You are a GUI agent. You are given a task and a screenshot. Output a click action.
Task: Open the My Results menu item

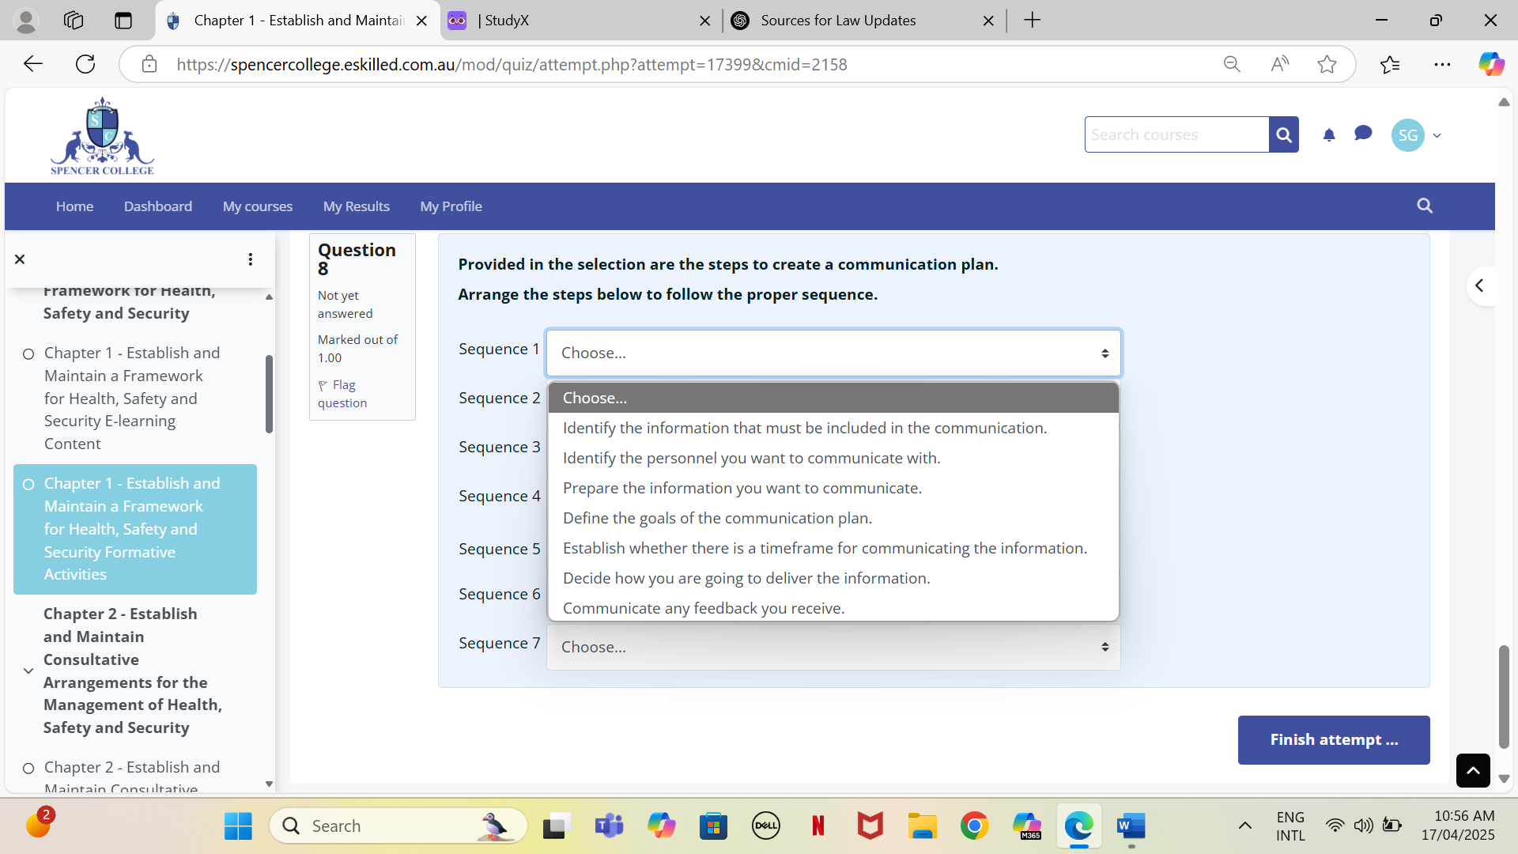pos(356,206)
